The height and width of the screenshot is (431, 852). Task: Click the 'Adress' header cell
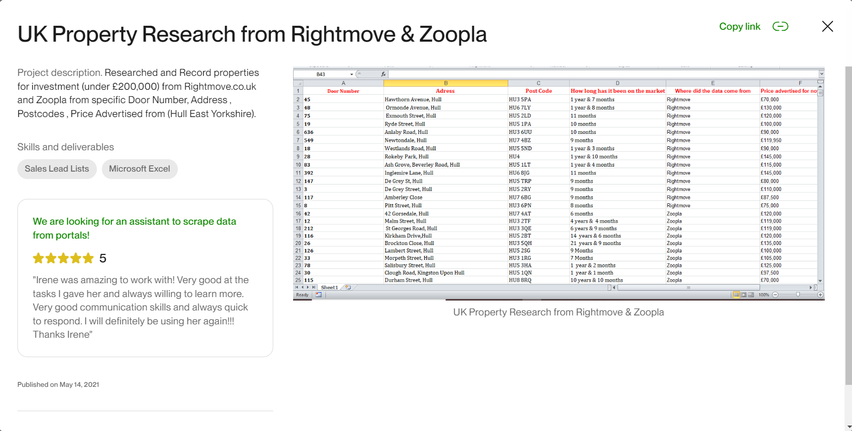coord(446,91)
